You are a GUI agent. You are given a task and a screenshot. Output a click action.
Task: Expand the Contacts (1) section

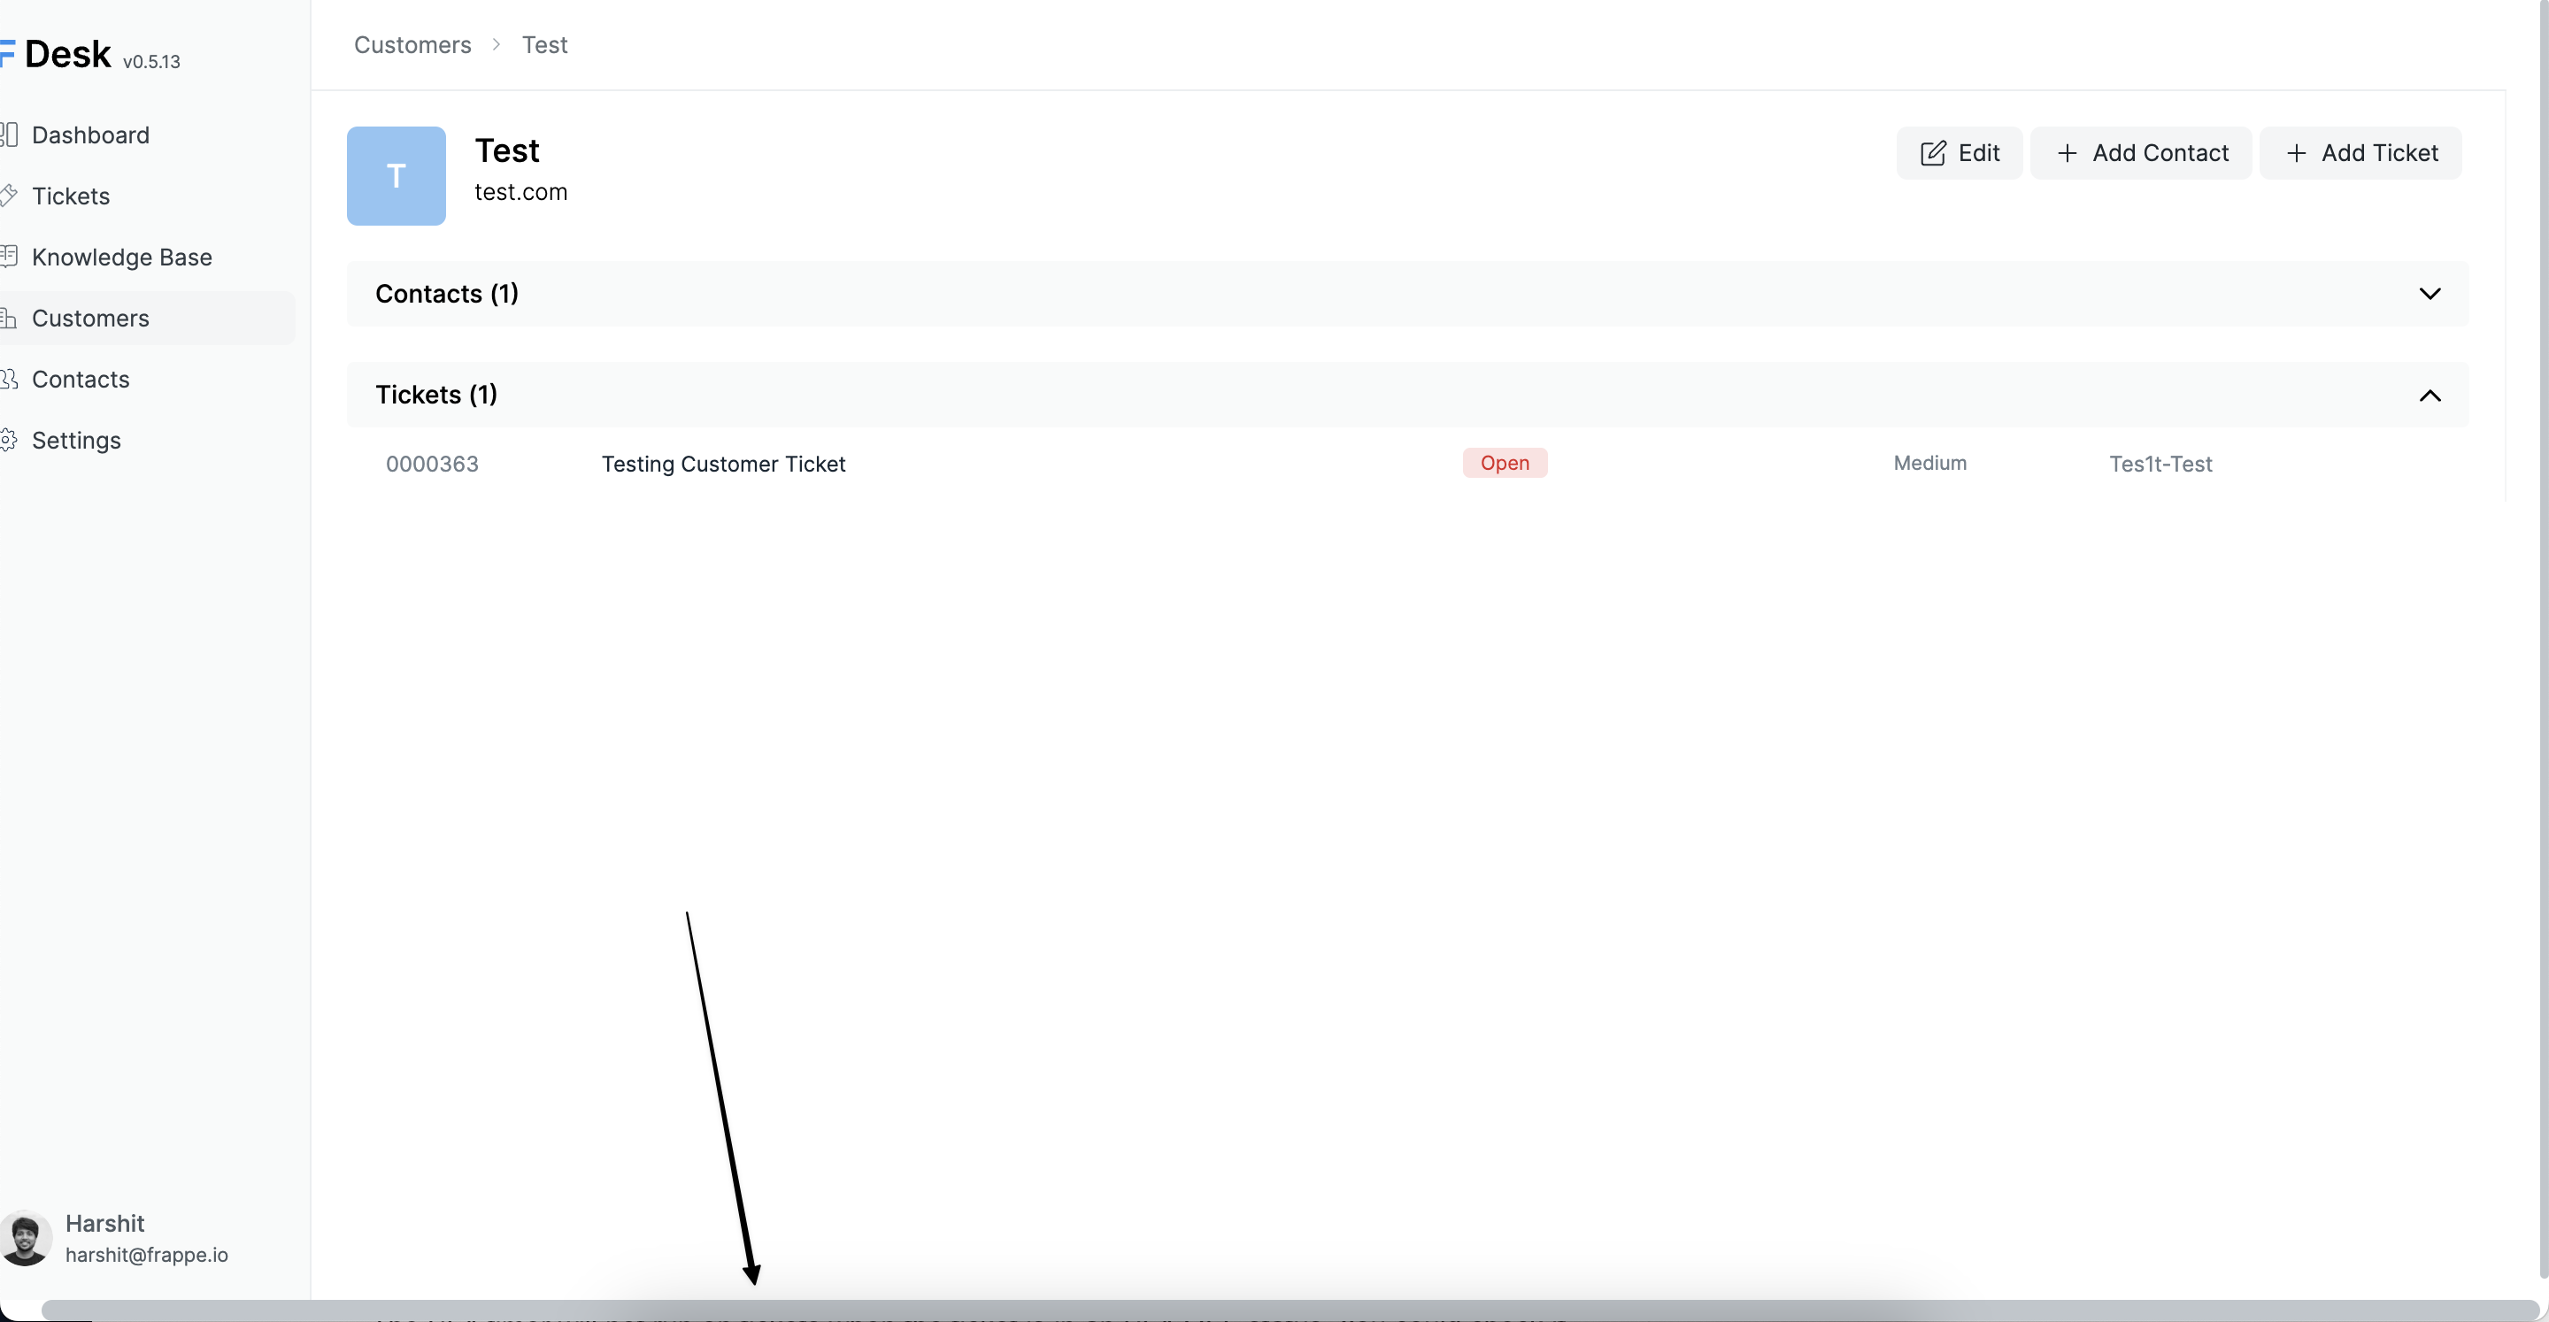[2431, 293]
